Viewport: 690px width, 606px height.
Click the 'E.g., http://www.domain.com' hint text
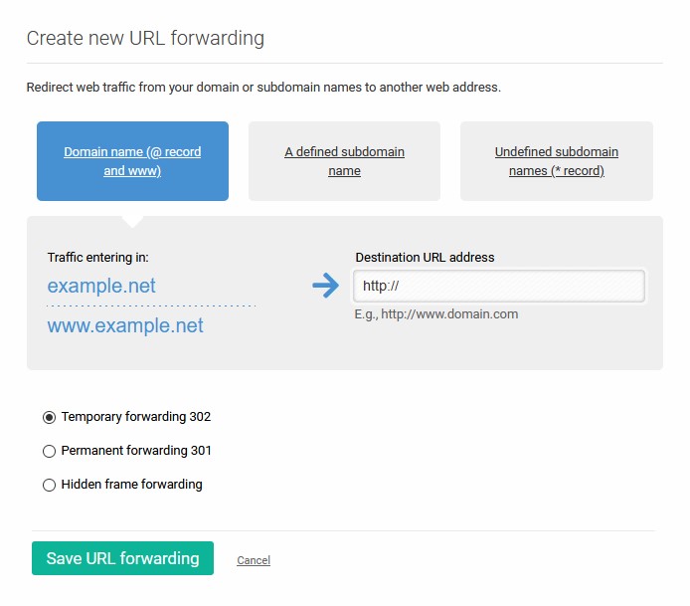(436, 314)
